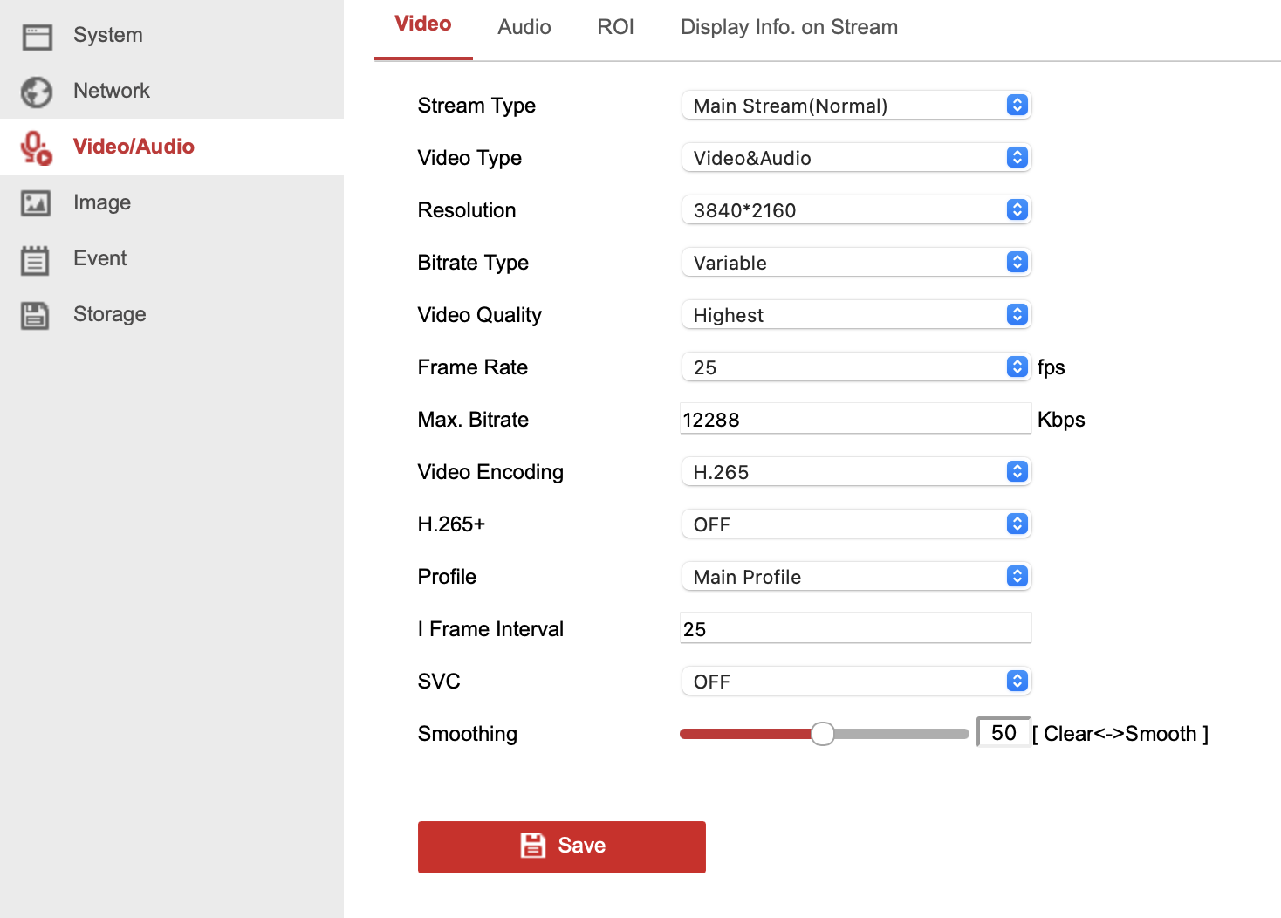This screenshot has height=918, width=1281.
Task: Focus the I Frame Interval field
Action: click(855, 629)
